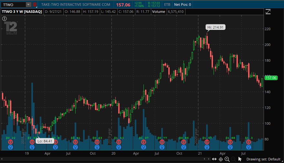
Task: Click the earnings phone icon under $1.3
Action: 248,142
